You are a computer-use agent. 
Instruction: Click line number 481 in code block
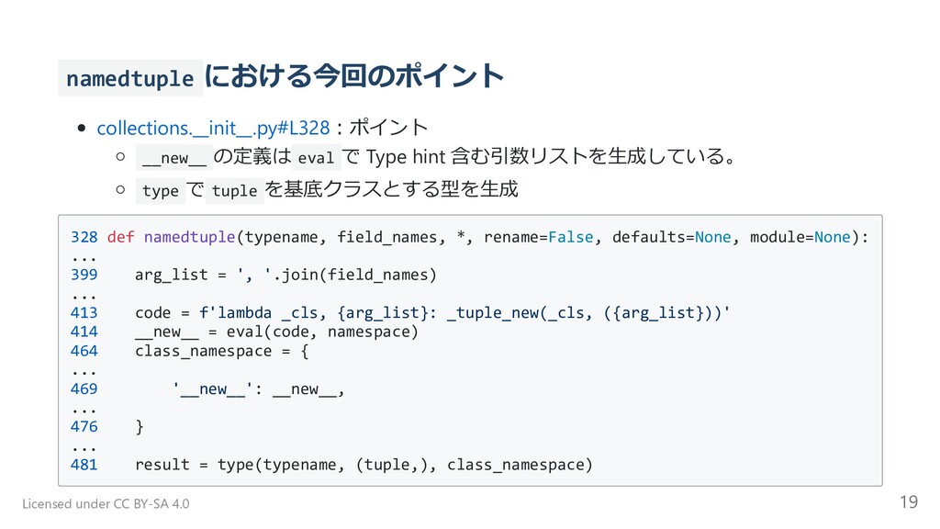tap(84, 464)
